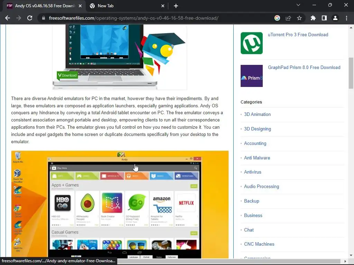Click the forward navigation arrow
Screen dimensions: 354x265
19,18
